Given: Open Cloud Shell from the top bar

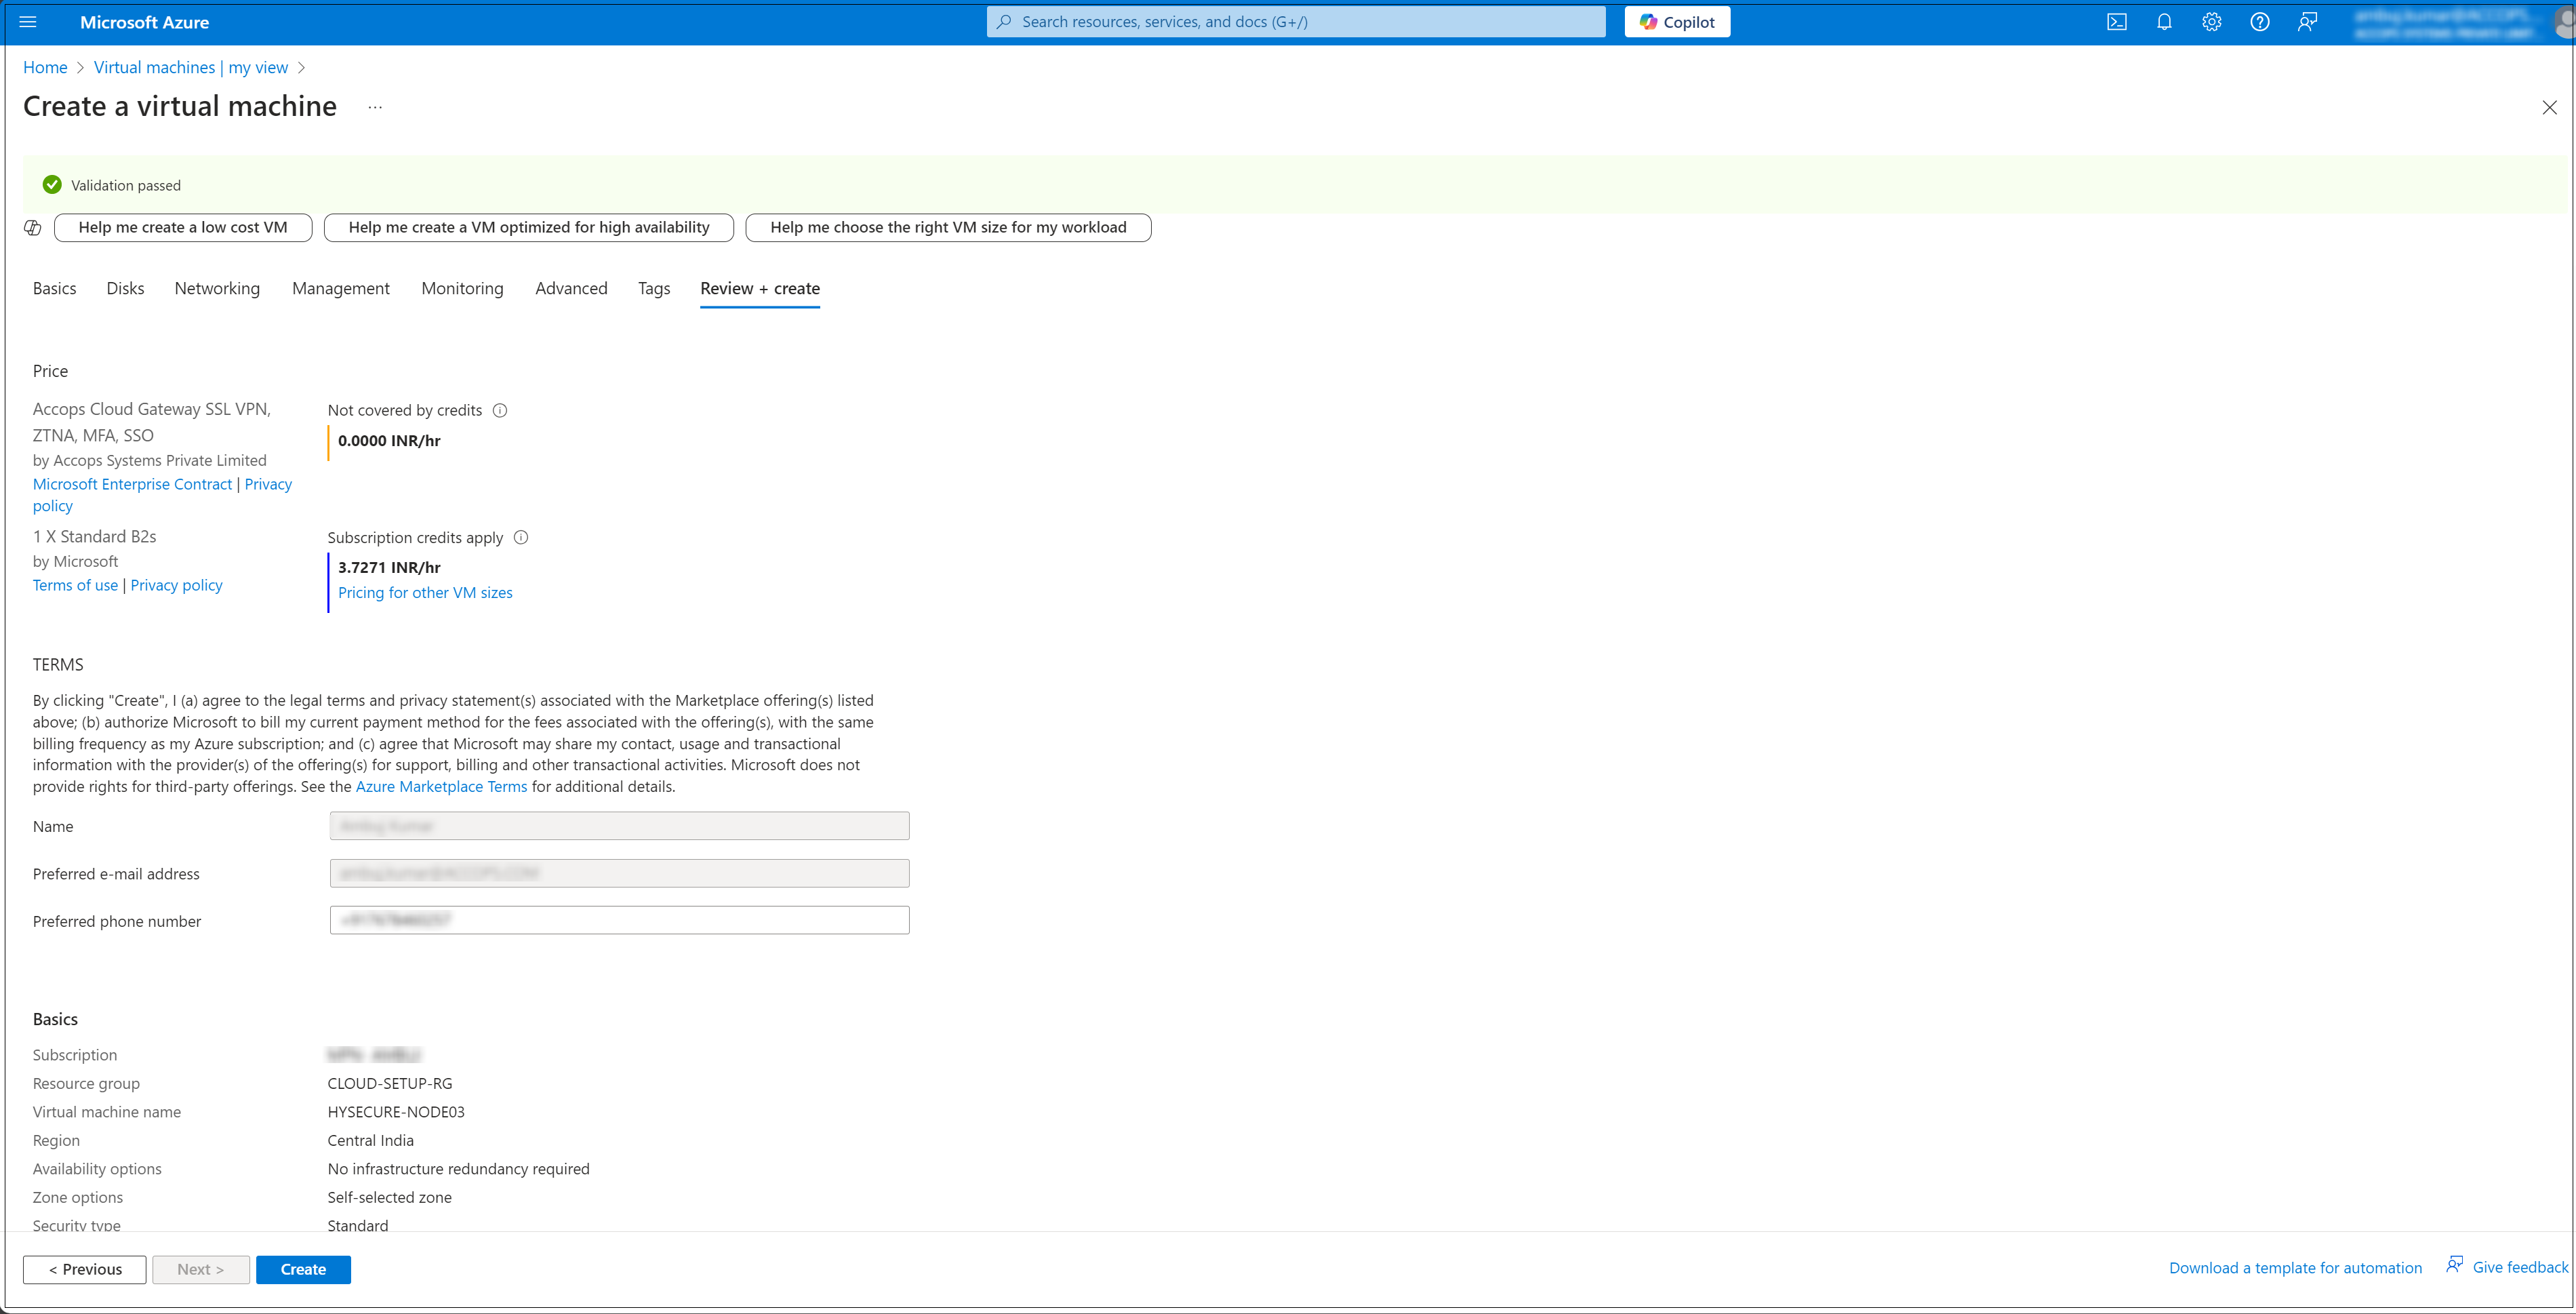Looking at the screenshot, I should pyautogui.click(x=2116, y=22).
